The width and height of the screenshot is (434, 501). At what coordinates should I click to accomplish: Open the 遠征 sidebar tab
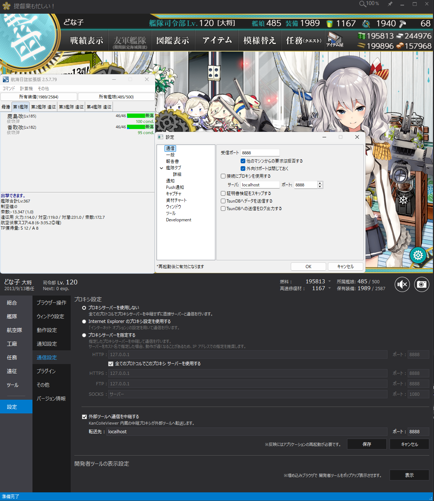click(x=16, y=371)
